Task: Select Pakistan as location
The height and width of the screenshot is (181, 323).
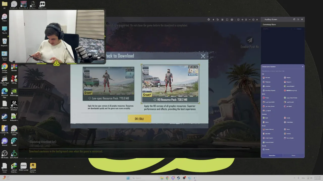Action: (x=289, y=86)
